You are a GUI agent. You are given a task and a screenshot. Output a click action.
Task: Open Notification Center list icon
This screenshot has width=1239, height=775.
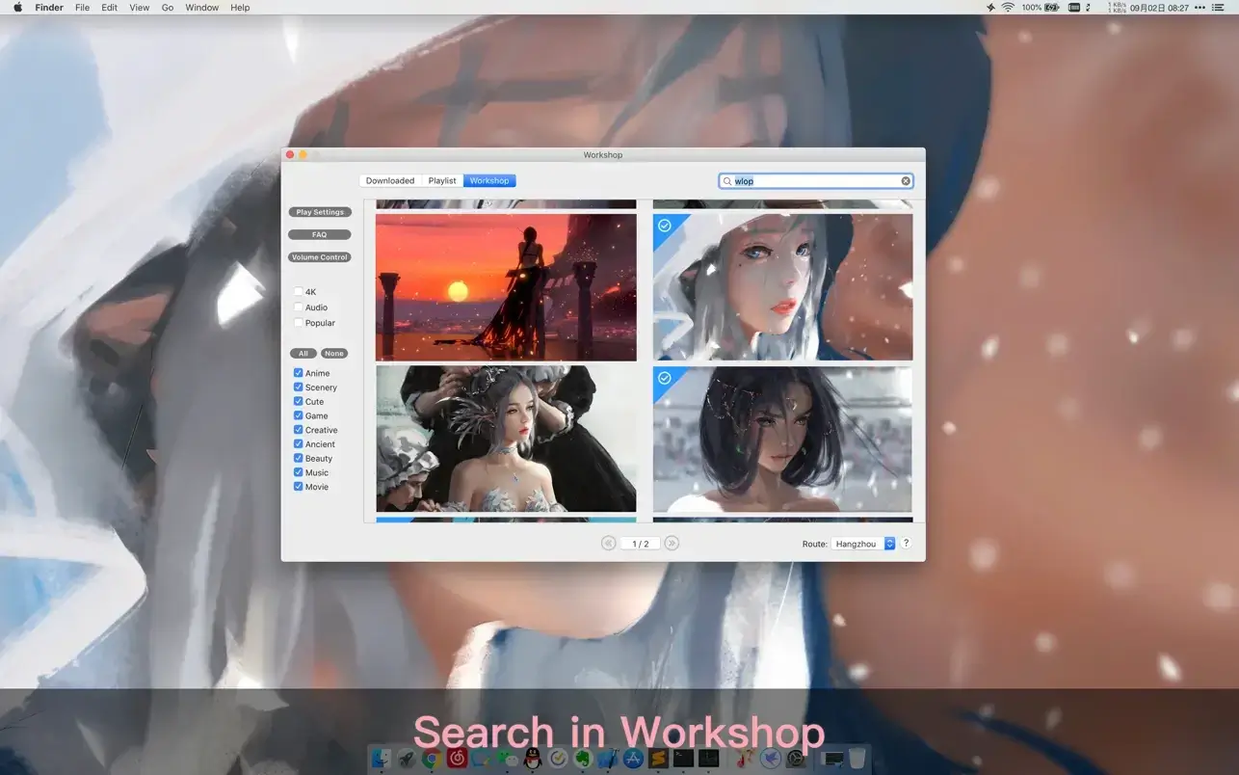click(x=1218, y=7)
